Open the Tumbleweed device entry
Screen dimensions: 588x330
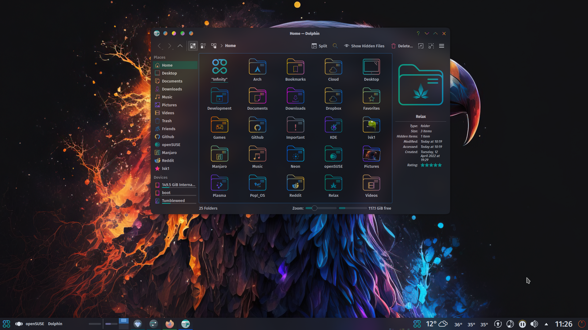pos(173,201)
